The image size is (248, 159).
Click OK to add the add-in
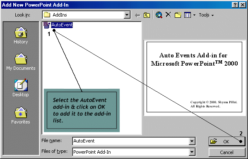[x=227, y=141]
